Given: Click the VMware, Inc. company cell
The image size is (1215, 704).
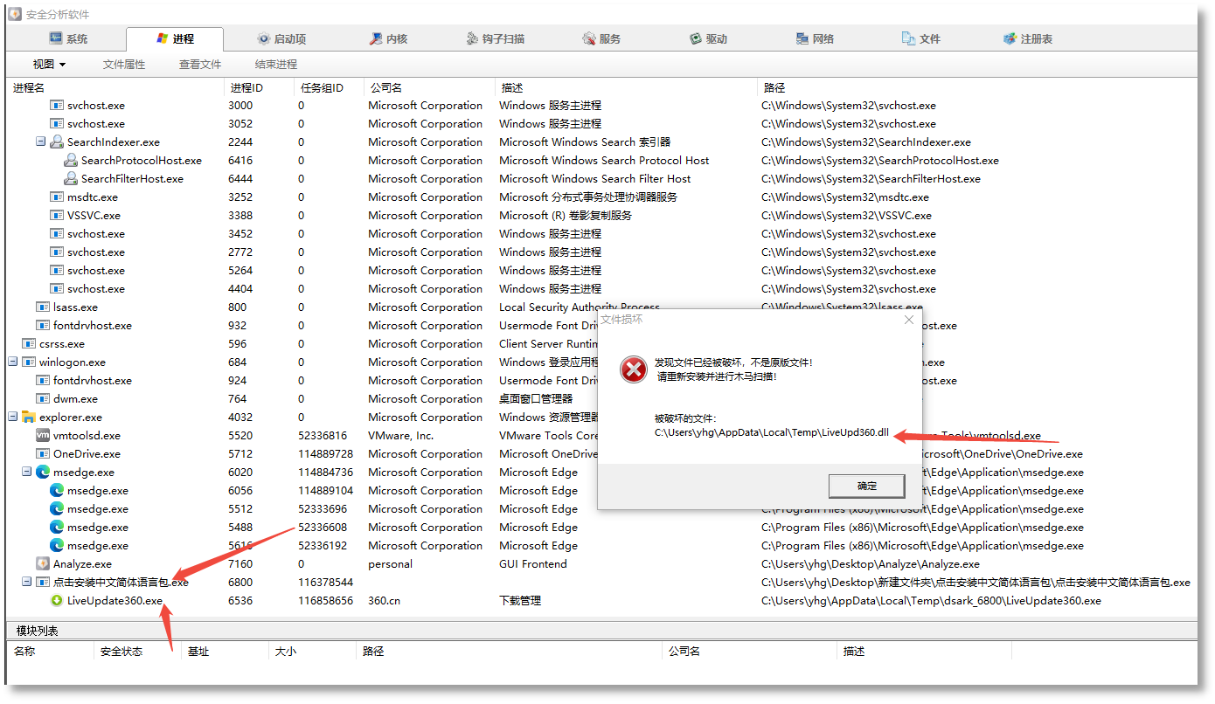Looking at the screenshot, I should (401, 435).
